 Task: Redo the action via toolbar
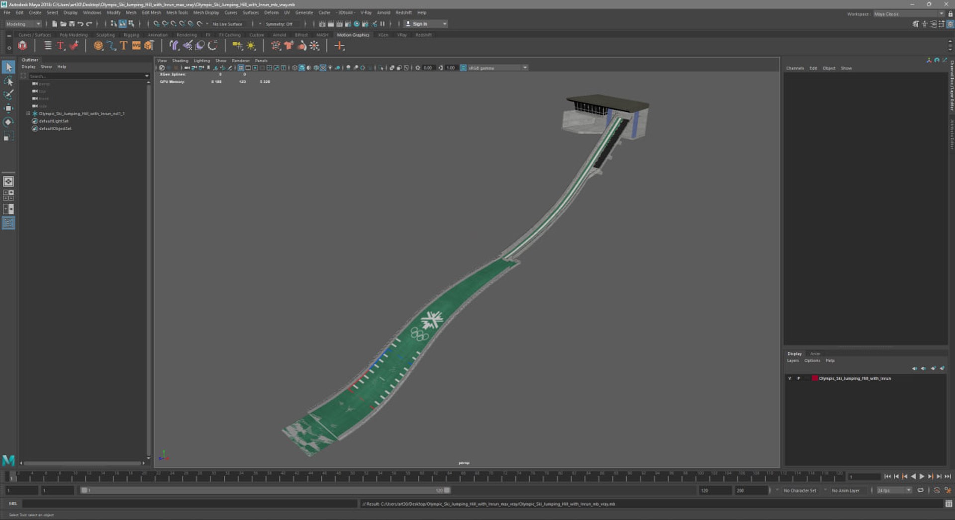[x=89, y=24]
